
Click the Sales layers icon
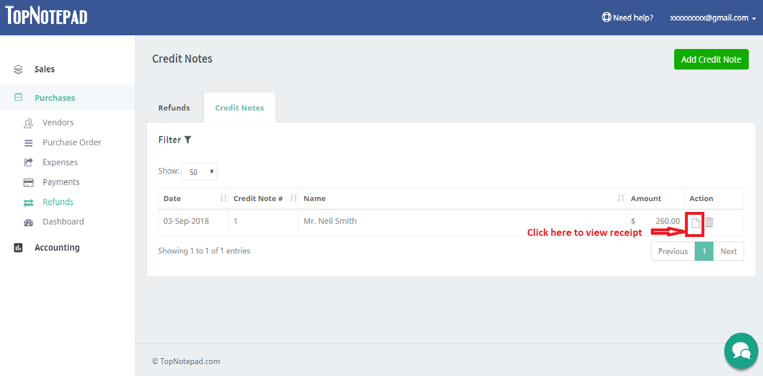tap(18, 70)
